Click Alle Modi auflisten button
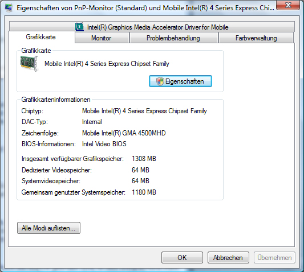 click(x=48, y=228)
